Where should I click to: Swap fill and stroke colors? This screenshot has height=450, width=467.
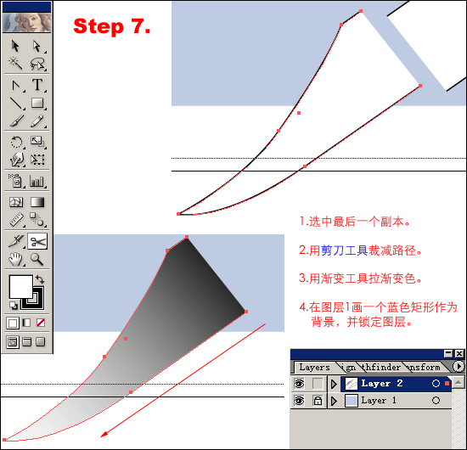pos(40,279)
